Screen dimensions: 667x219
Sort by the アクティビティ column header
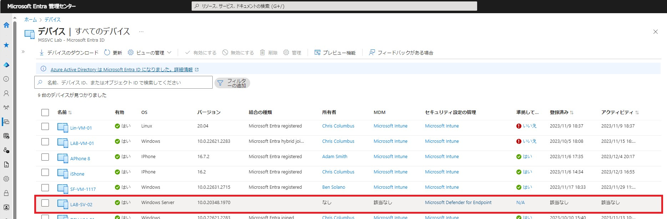point(620,112)
